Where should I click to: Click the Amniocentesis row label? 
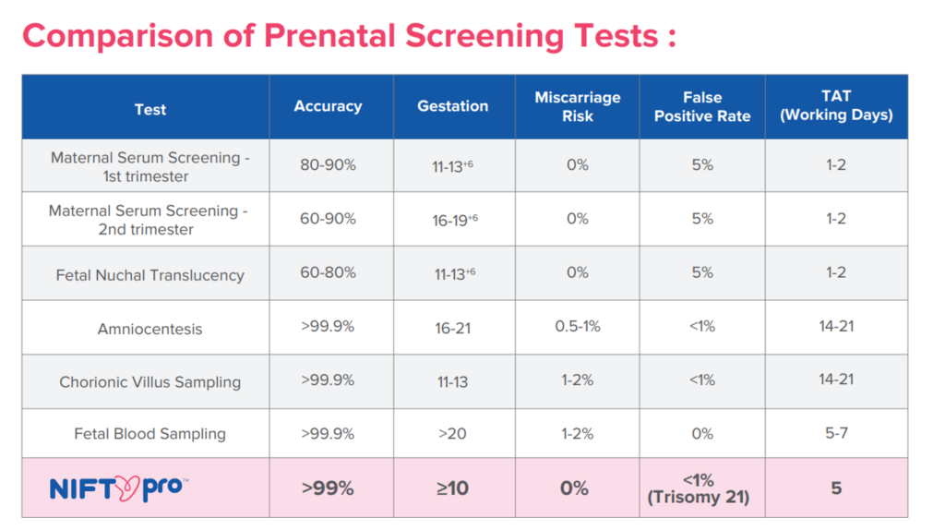point(150,329)
